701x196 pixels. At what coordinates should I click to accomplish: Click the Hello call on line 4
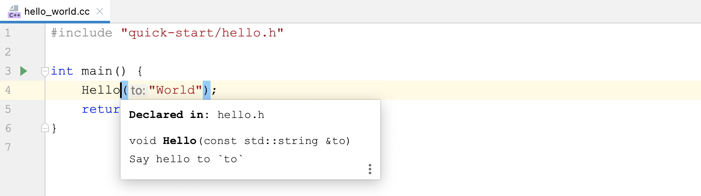click(x=101, y=90)
